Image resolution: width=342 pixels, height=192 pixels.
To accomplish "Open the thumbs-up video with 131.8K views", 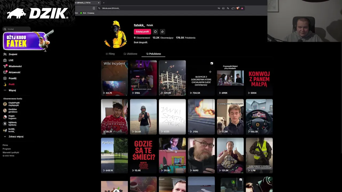I will point(230,155).
